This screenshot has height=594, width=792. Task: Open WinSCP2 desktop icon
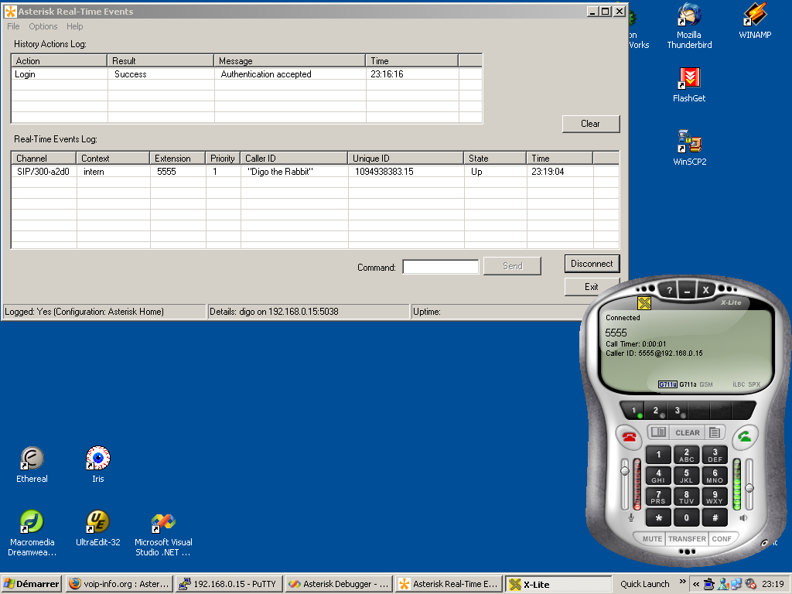coord(689,148)
